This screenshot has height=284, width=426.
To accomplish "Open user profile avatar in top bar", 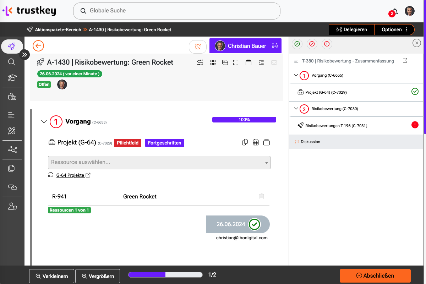I will (x=410, y=11).
